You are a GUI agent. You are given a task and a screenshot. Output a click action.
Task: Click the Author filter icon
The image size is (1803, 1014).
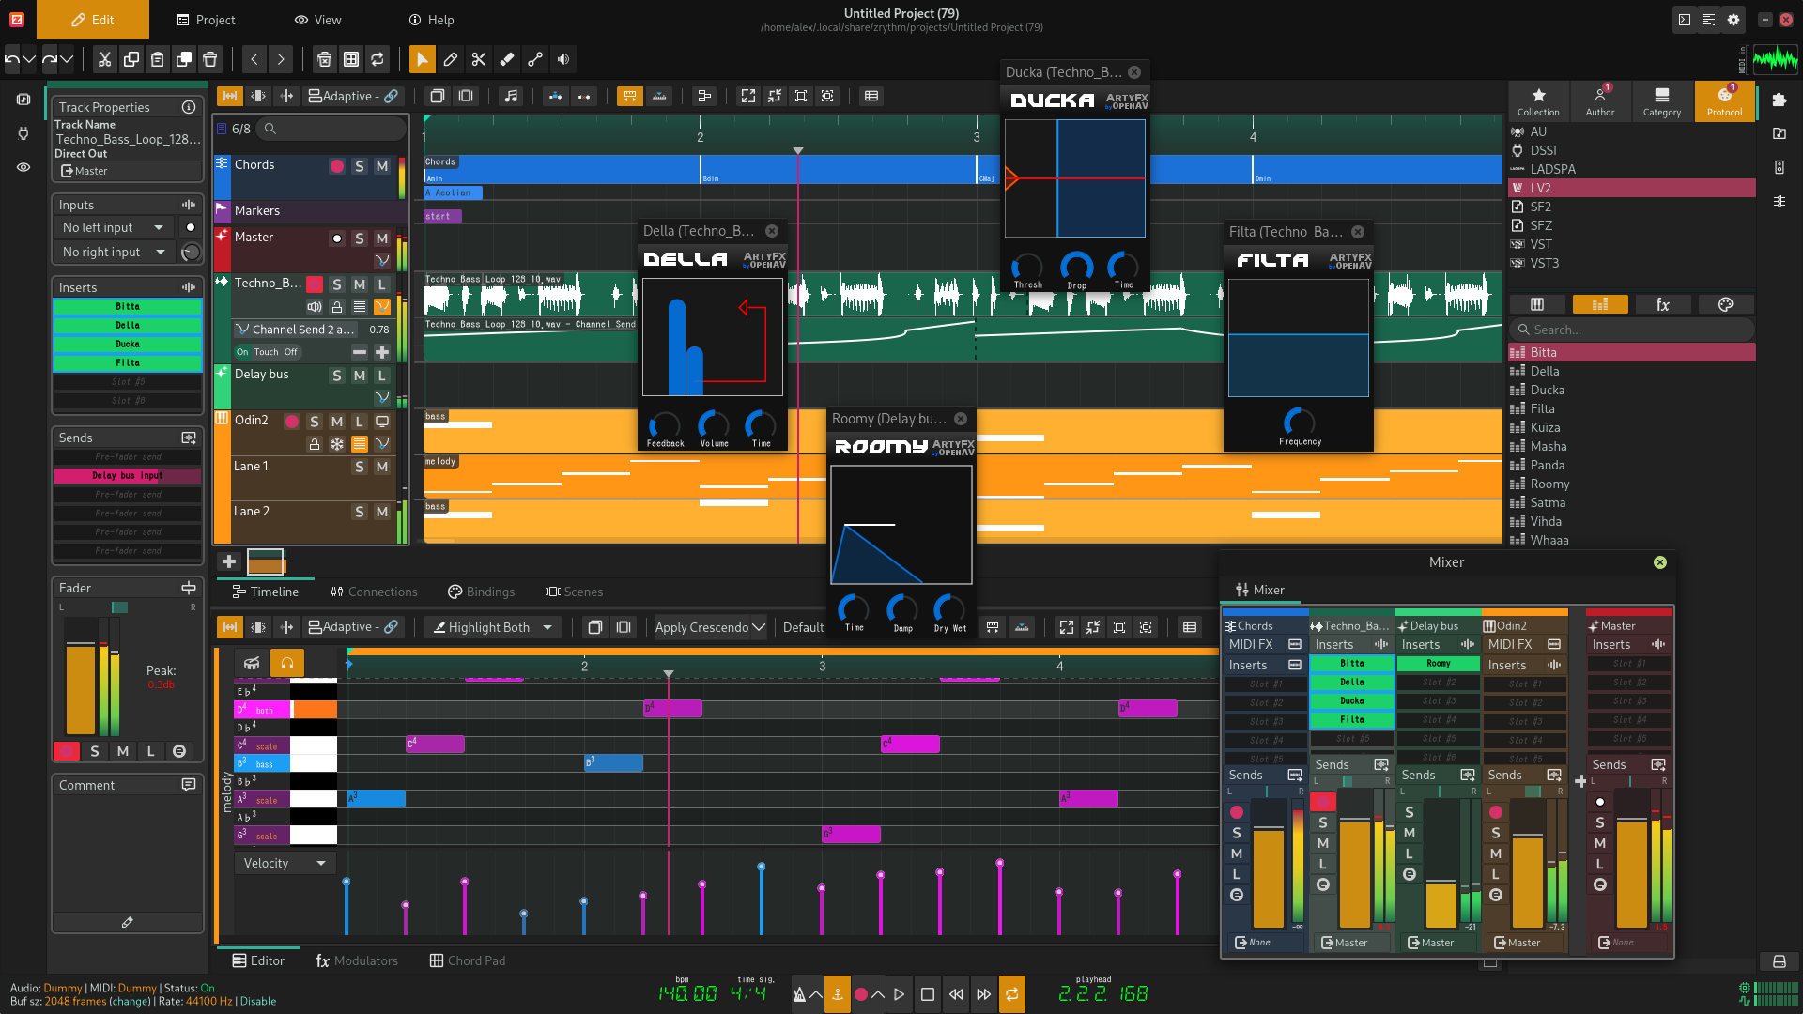[1600, 100]
